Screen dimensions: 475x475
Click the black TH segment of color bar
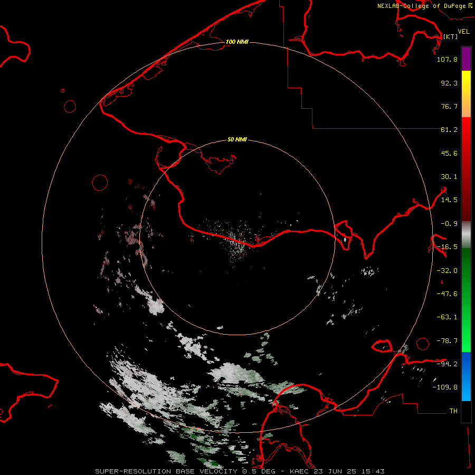pos(466,412)
